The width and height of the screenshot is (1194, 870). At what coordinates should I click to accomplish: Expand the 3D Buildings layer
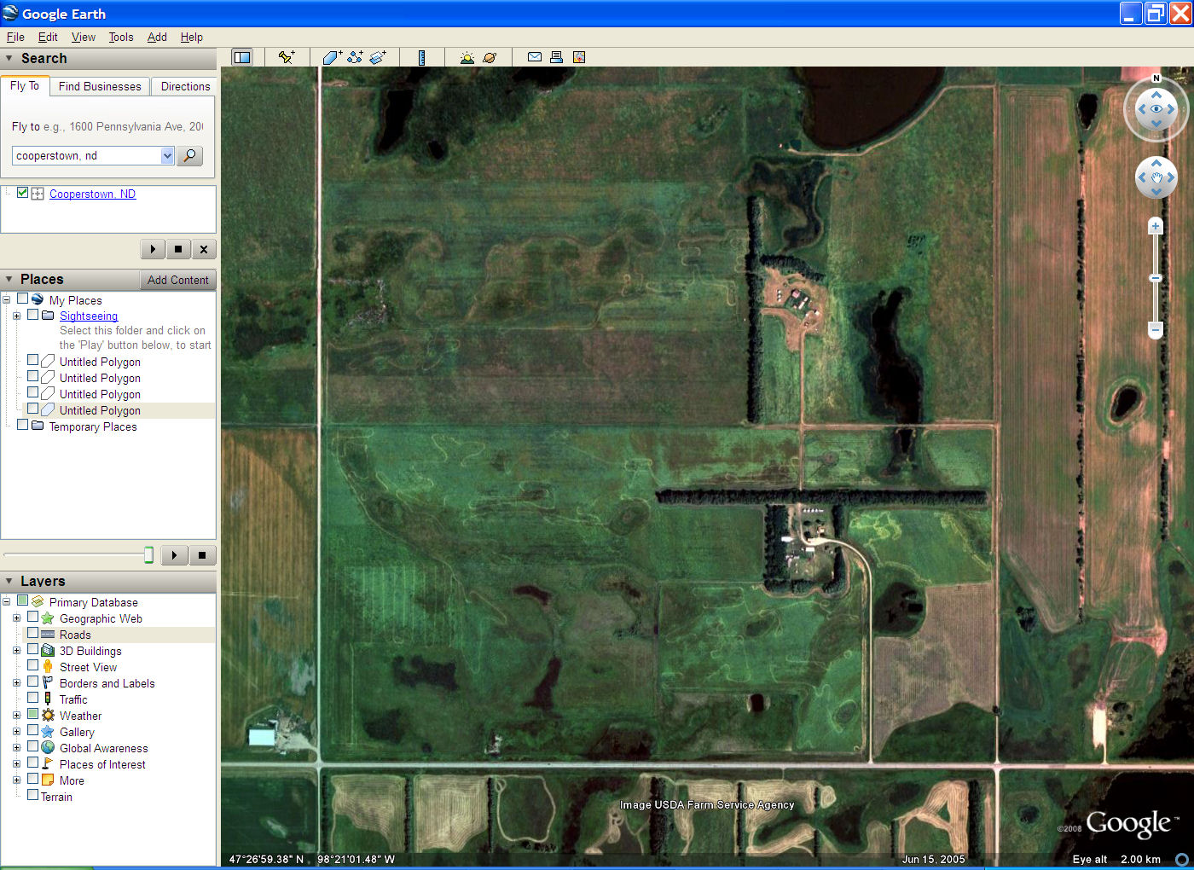[x=16, y=650]
